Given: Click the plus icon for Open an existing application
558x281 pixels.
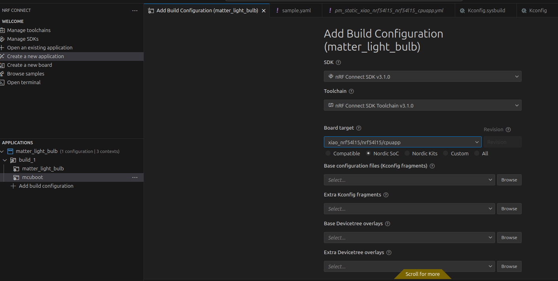Looking at the screenshot, I should [2, 48].
